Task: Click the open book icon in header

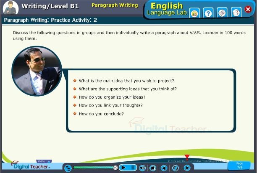Action: (x=223, y=13)
